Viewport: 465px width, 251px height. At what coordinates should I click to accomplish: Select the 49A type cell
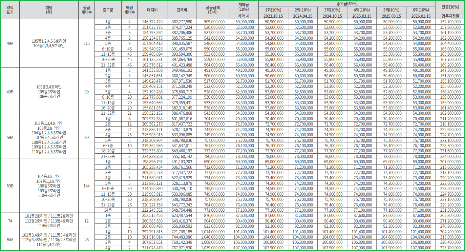[10, 43]
